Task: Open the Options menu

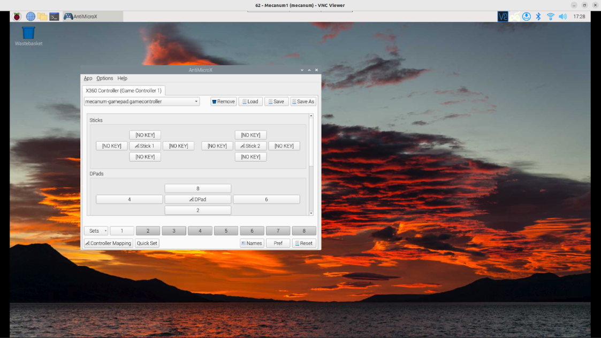Action: (105, 79)
